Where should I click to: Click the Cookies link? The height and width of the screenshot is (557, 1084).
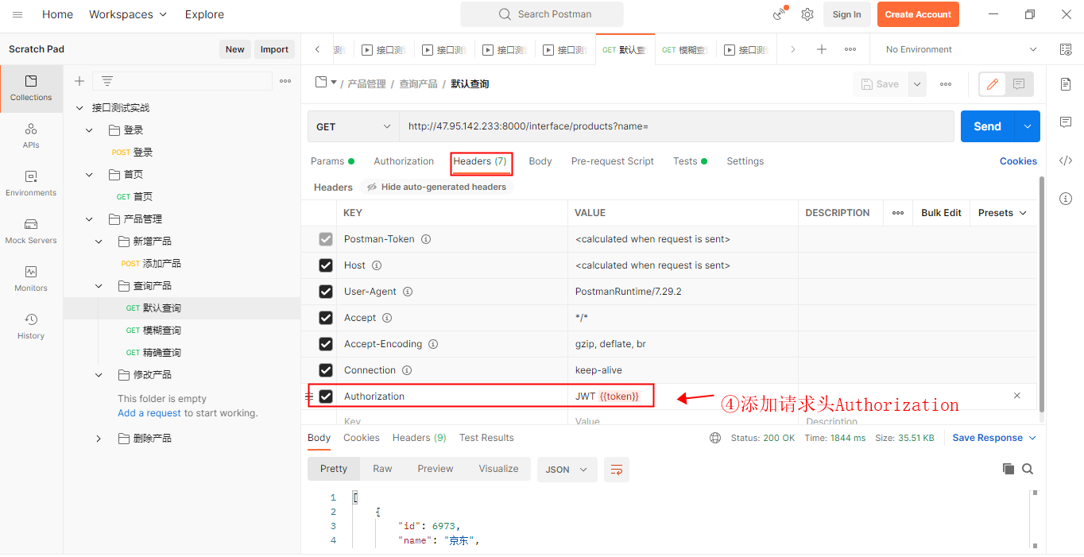[x=1018, y=161]
